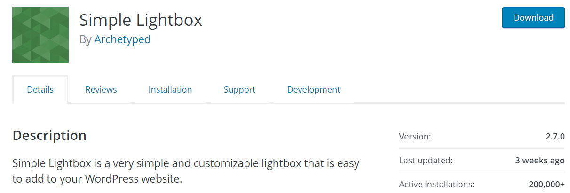Click the Version label in sidebar
Screen dimensions: 570x193
click(415, 137)
